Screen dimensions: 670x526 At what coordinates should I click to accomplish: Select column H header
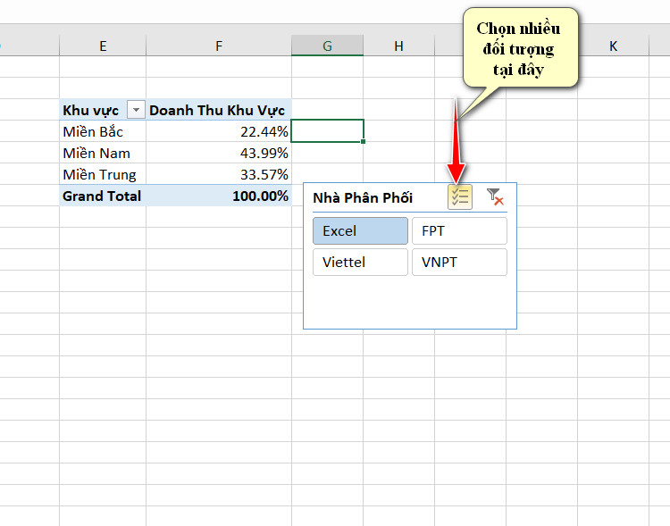pos(398,46)
